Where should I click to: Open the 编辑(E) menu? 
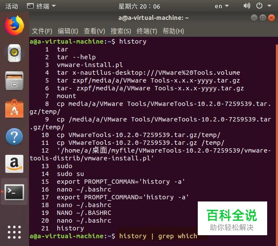click(x=68, y=31)
